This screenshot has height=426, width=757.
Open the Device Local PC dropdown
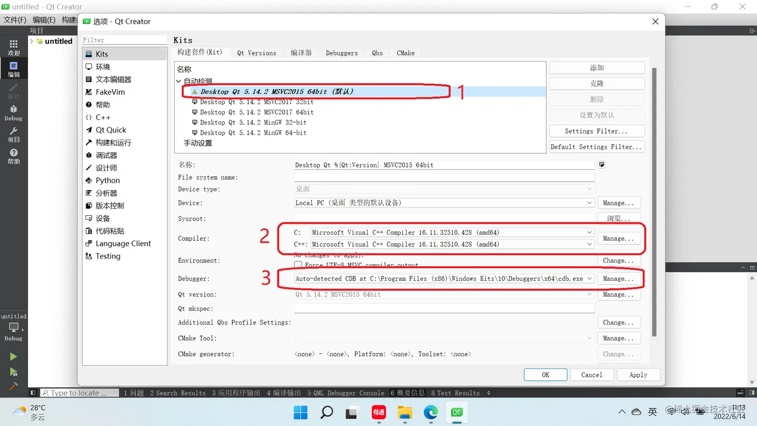444,203
